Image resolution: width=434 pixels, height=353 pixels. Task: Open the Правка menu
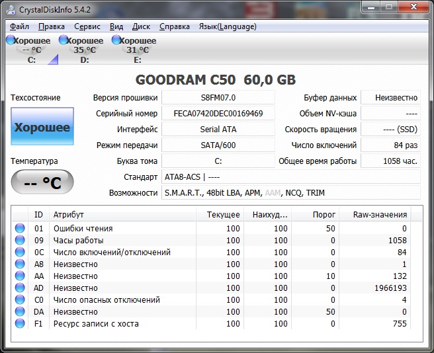pyautogui.click(x=52, y=26)
